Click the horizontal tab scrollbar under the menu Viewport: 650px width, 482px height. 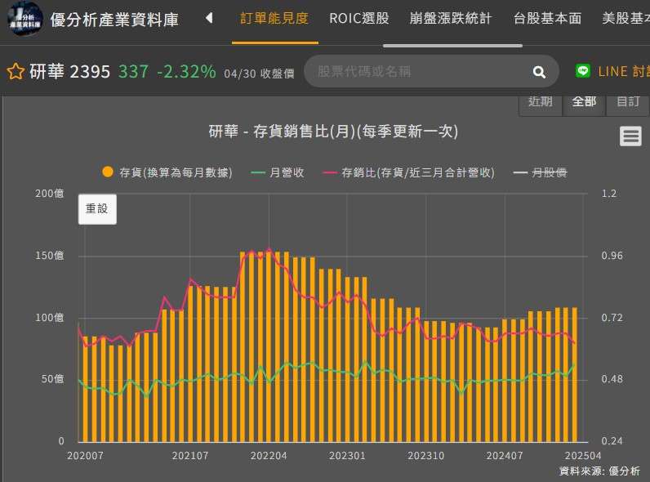click(x=452, y=46)
